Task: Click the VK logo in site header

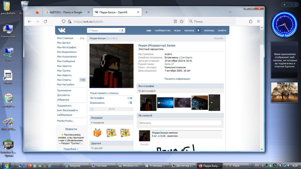Action: click(61, 30)
